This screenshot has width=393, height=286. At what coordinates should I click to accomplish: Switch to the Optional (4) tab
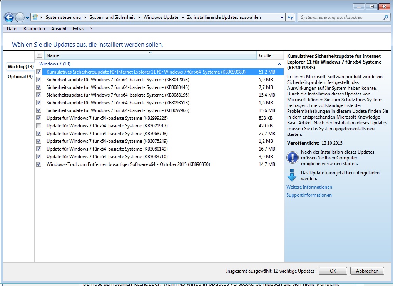[20, 77]
